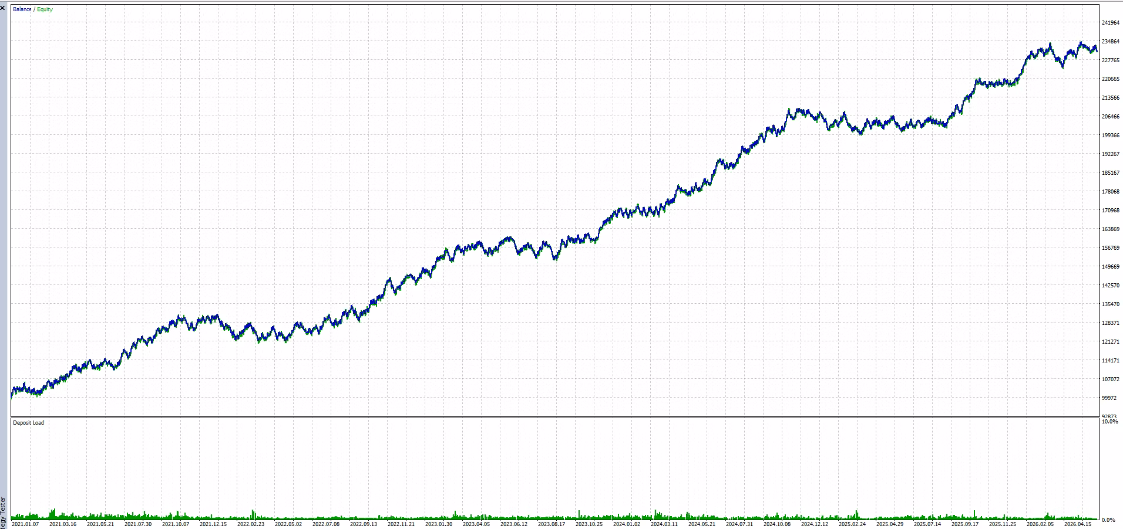
Task: Click the 2024.12.12 date on the time axis
Action: point(815,525)
